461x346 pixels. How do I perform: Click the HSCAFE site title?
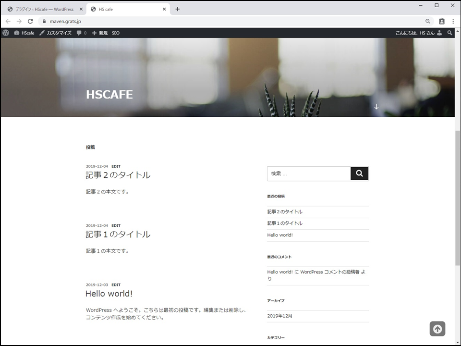109,95
